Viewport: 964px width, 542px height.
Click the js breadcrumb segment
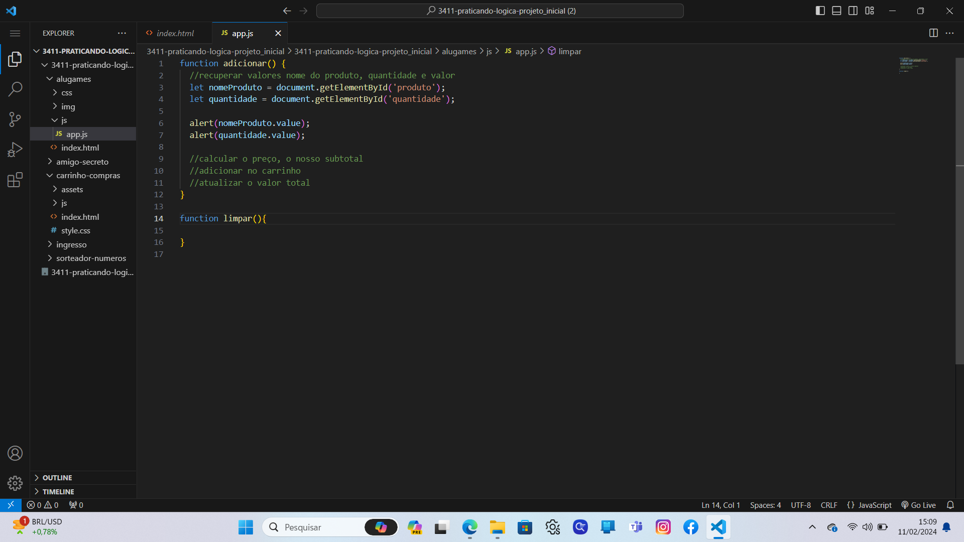pyautogui.click(x=489, y=51)
